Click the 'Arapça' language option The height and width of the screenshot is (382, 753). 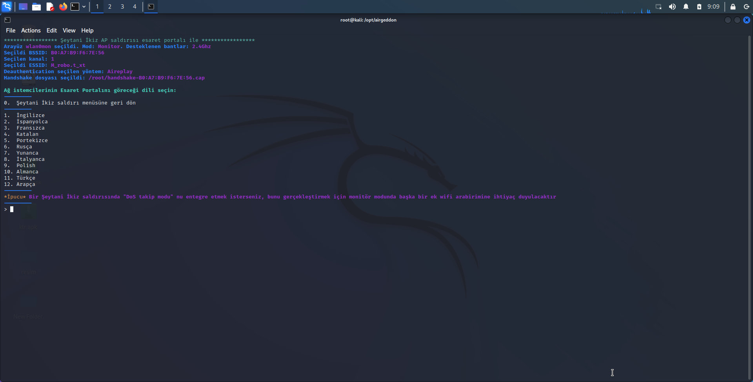pos(26,184)
